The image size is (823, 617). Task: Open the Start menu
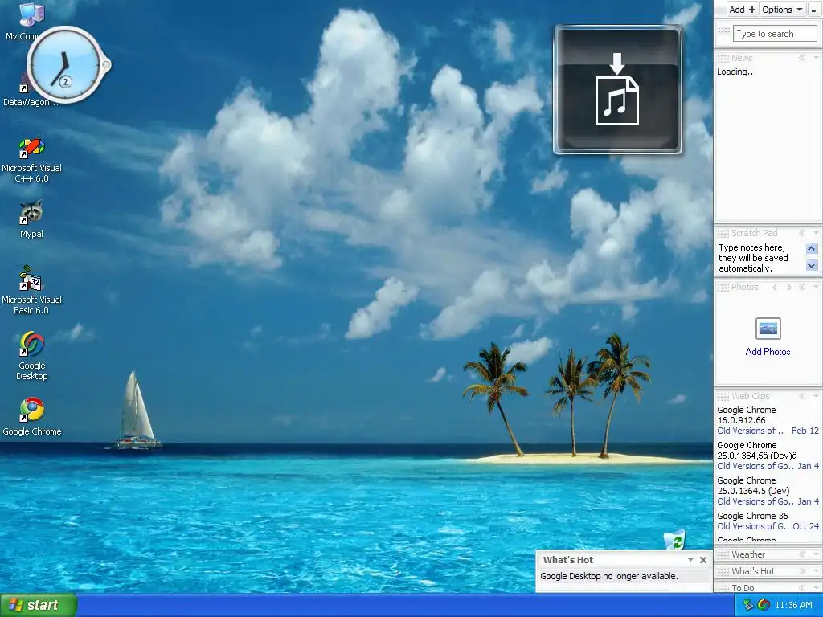(x=39, y=605)
